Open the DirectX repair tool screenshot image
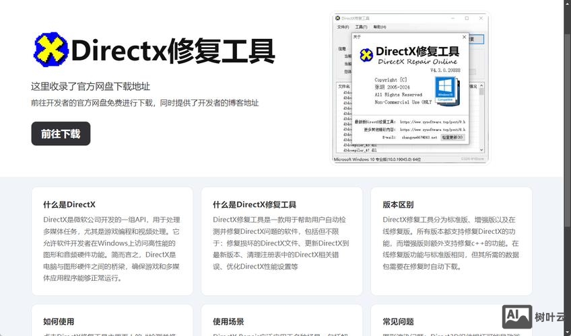Screen dimensions: 571x336 click(411, 88)
